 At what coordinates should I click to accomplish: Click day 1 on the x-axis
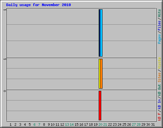pos(11,124)
